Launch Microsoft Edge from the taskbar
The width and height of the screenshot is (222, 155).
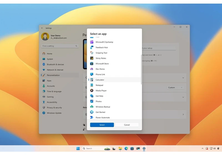point(126,149)
